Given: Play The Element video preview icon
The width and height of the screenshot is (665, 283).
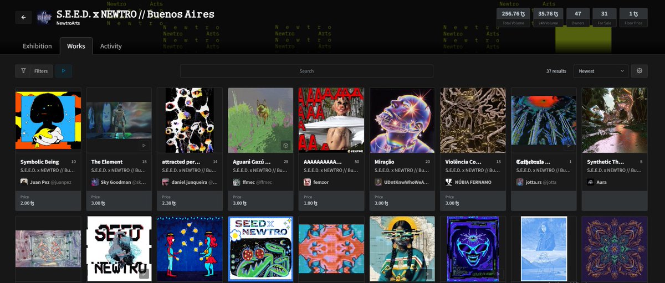Looking at the screenshot, I should coord(144,146).
